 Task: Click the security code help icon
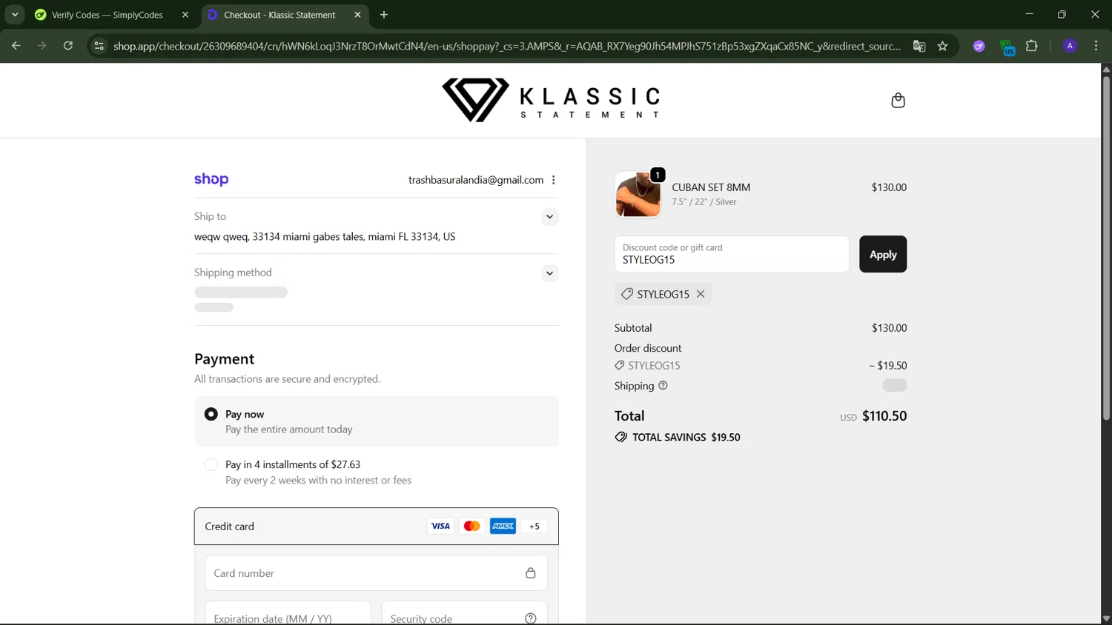[531, 618]
